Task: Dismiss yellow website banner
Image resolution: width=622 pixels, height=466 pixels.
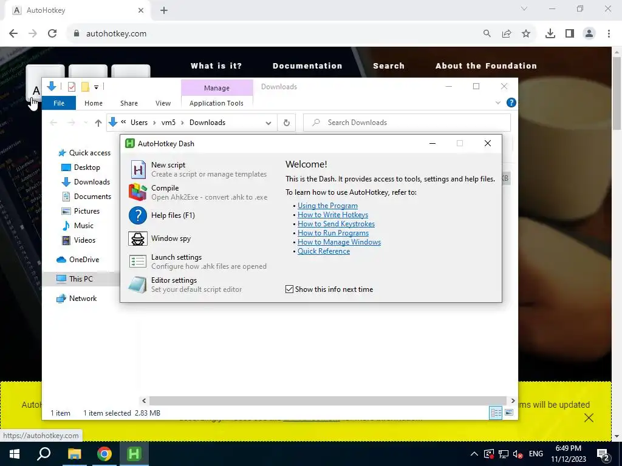Action: pyautogui.click(x=589, y=417)
